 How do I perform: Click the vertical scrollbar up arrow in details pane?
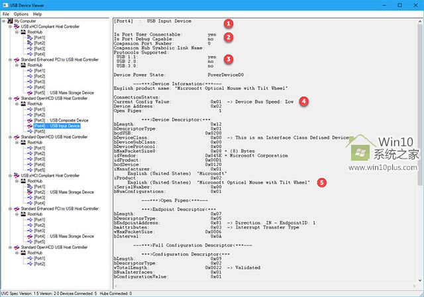pos(420,21)
